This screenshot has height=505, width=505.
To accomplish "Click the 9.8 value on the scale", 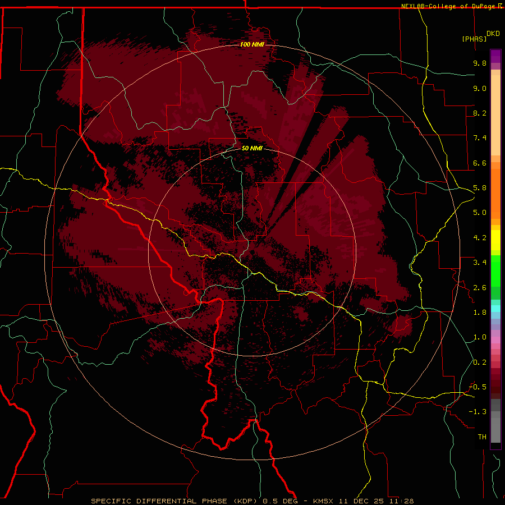I will point(480,63).
